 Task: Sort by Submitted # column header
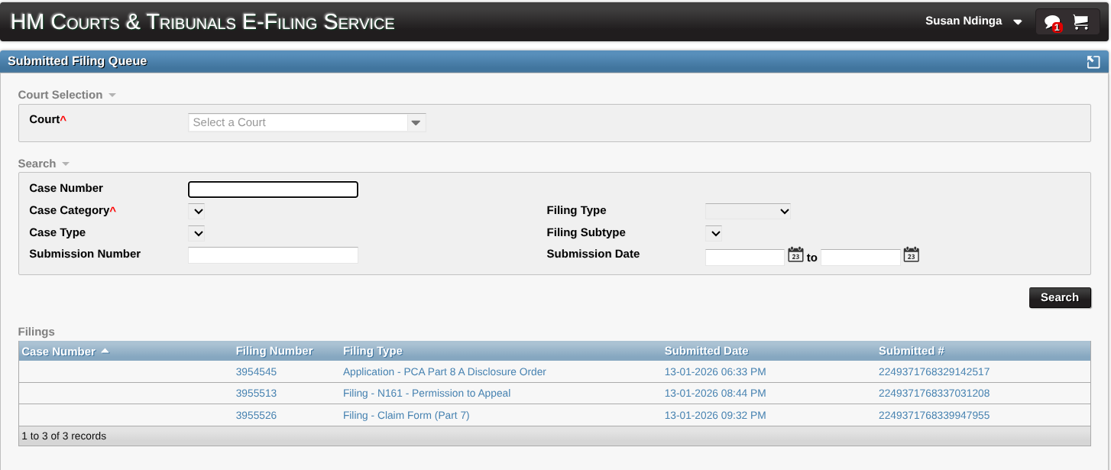click(912, 351)
